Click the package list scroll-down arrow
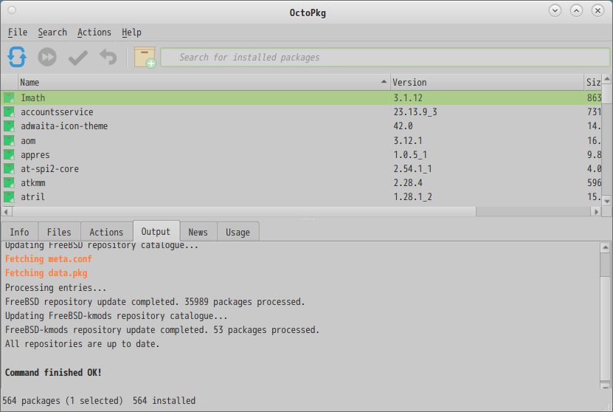613x412 pixels. click(607, 201)
